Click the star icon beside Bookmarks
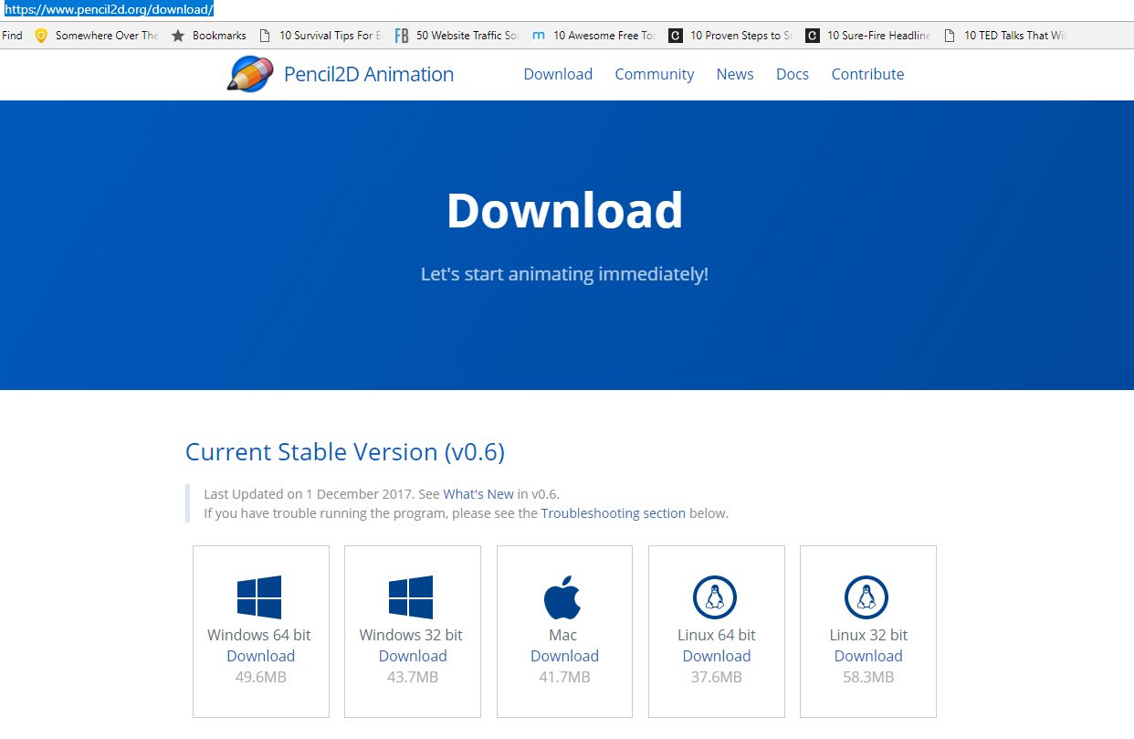The height and width of the screenshot is (739, 1134). (178, 36)
